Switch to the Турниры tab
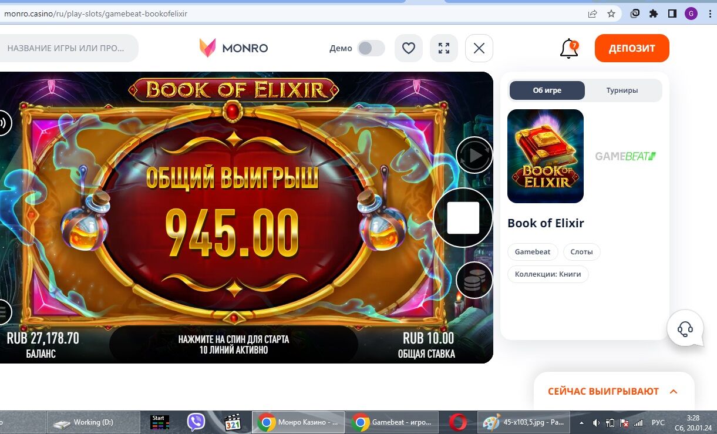The height and width of the screenshot is (434, 717). point(622,90)
